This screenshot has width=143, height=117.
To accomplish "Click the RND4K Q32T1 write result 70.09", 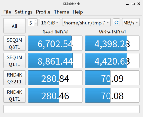I will (112, 78).
